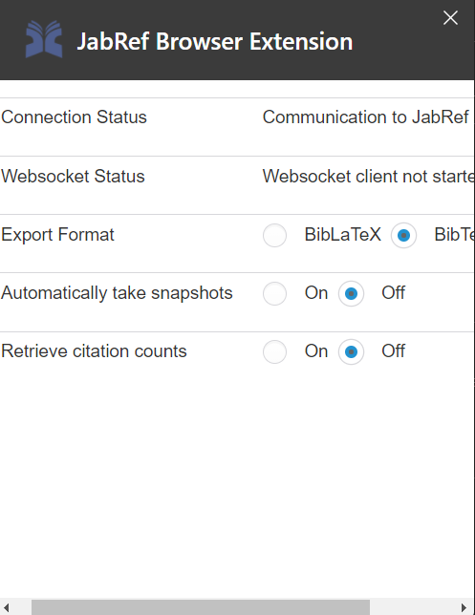Select the BibLaTeX export format radio button
The image size is (475, 615).
(275, 235)
